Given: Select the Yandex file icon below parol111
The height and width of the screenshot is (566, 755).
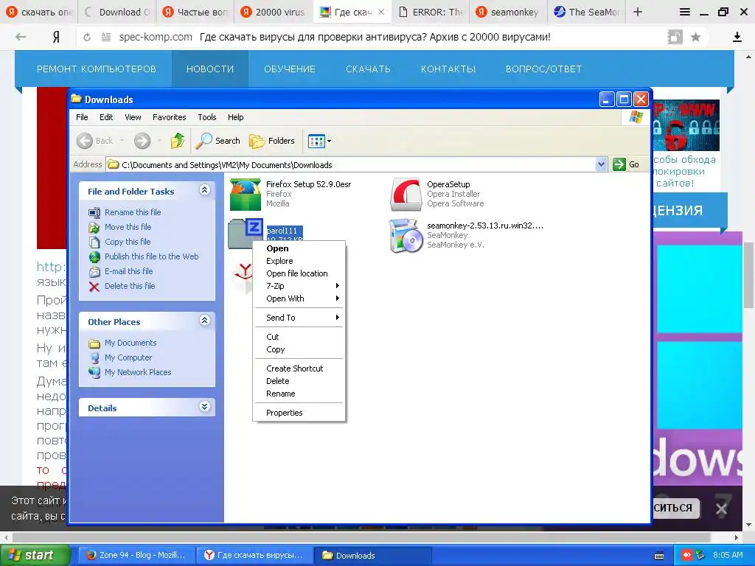Looking at the screenshot, I should click(x=243, y=277).
